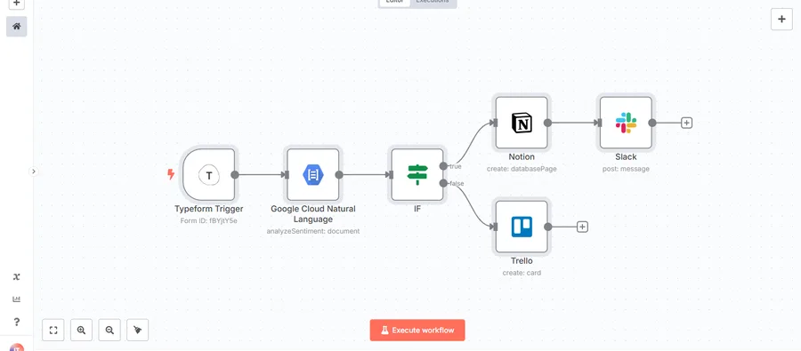Screen dimensions: 801x351
Task: Zoom in on the canvas
Action: (x=81, y=330)
